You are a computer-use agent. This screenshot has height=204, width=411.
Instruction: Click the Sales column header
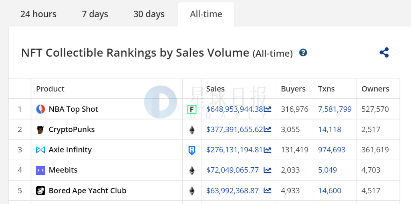(x=215, y=89)
